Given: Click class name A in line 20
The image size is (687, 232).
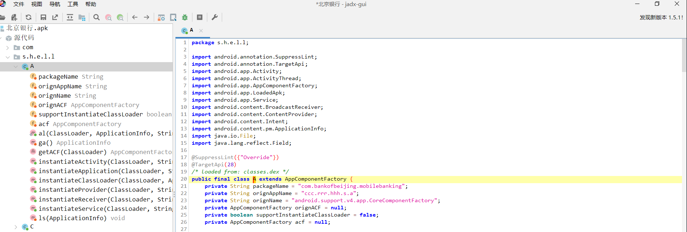Looking at the screenshot, I should click(x=254, y=179).
